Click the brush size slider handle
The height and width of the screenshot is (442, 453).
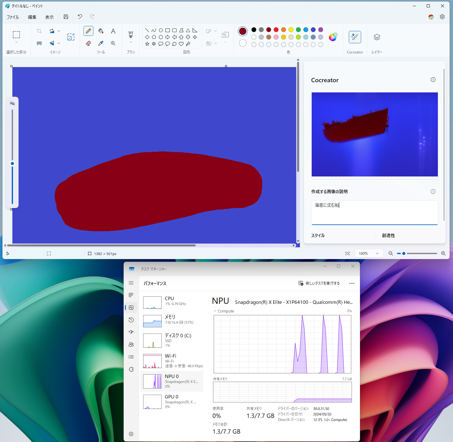(x=12, y=164)
